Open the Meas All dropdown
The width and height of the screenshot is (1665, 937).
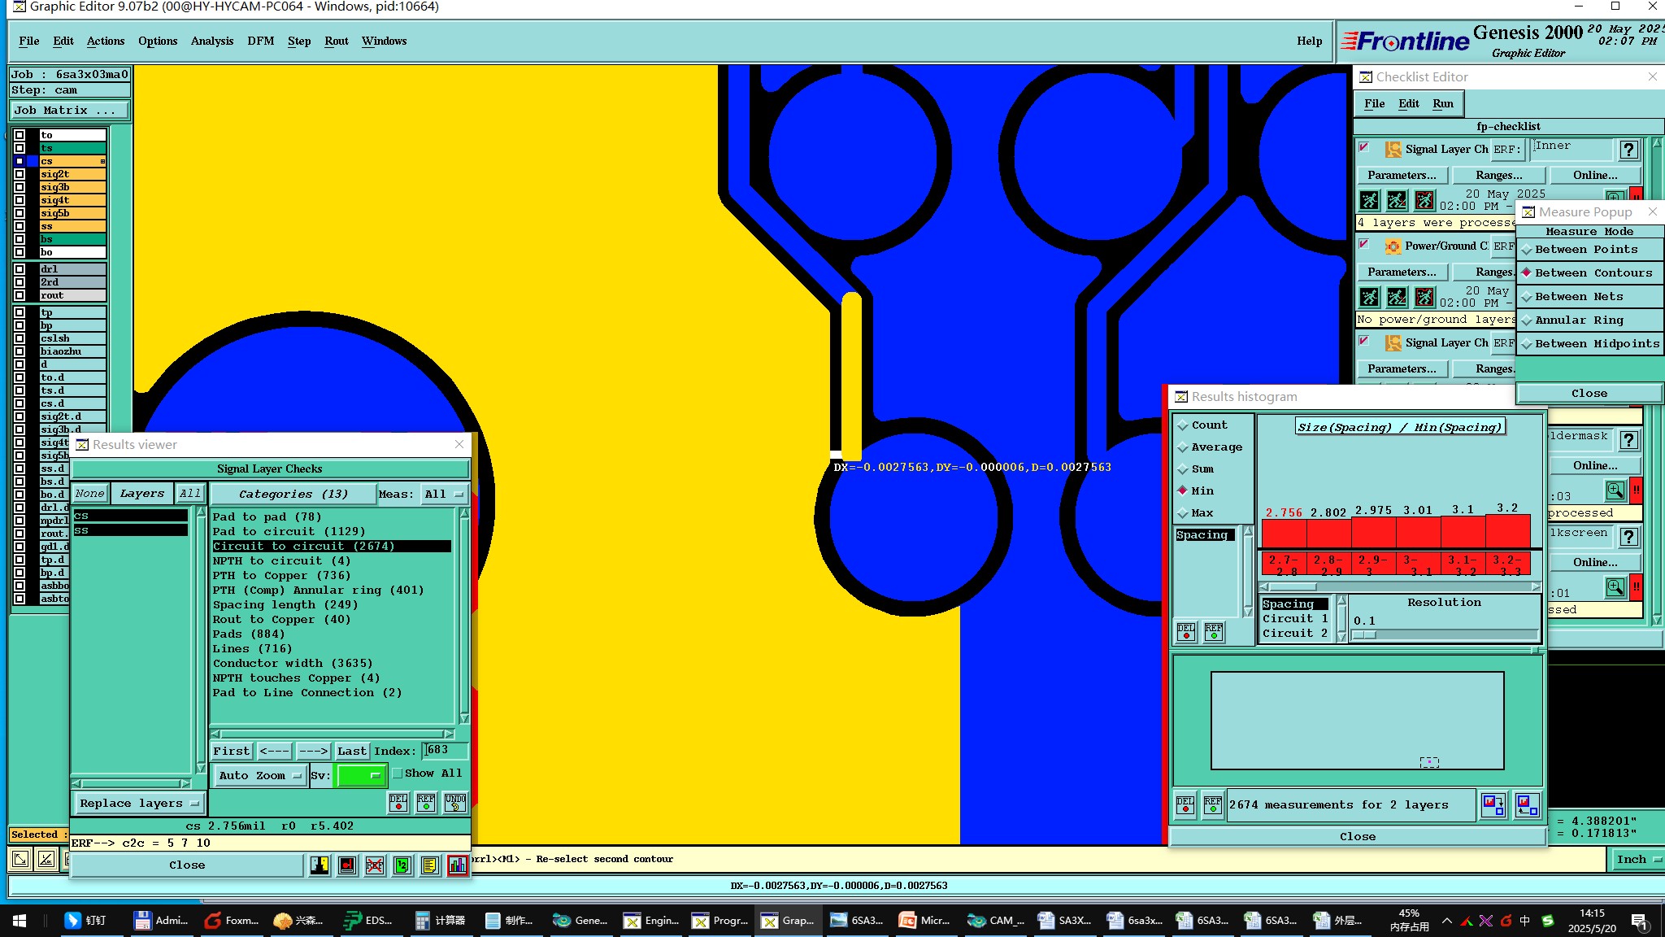[x=443, y=495]
